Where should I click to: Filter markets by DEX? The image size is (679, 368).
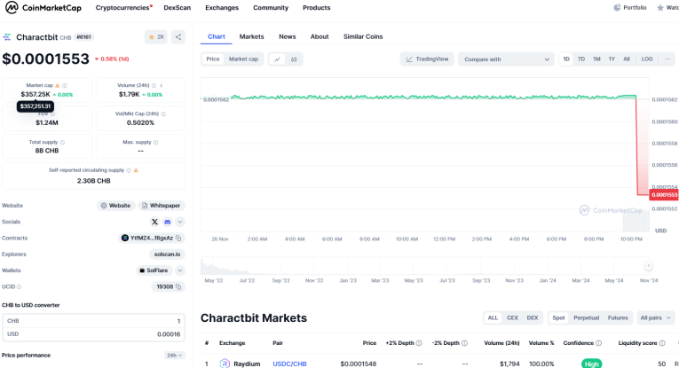(533, 317)
